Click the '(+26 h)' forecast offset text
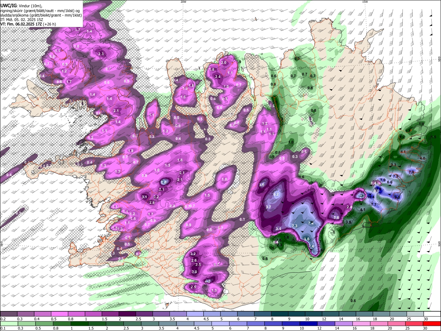Screen dimensions: 441x331 pyautogui.click(x=50, y=24)
